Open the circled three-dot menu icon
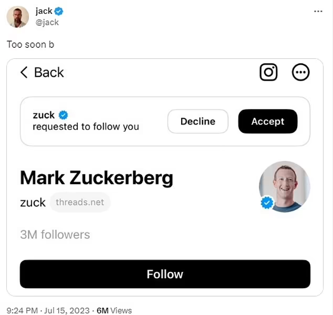Image resolution: width=333 pixels, height=315 pixels. [300, 72]
